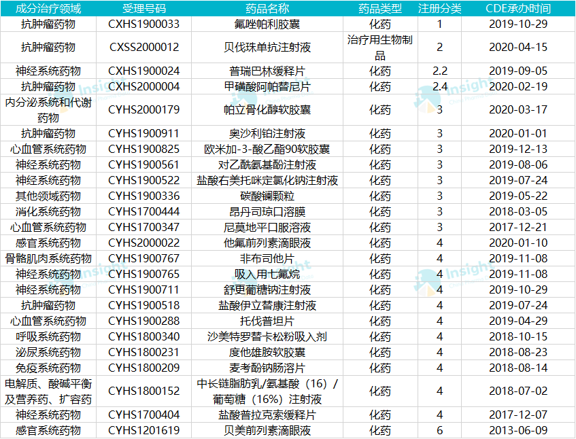Click the 沙美特罗替卡松粉吸入剂 cell
The width and height of the screenshot is (576, 439).
pos(267,337)
